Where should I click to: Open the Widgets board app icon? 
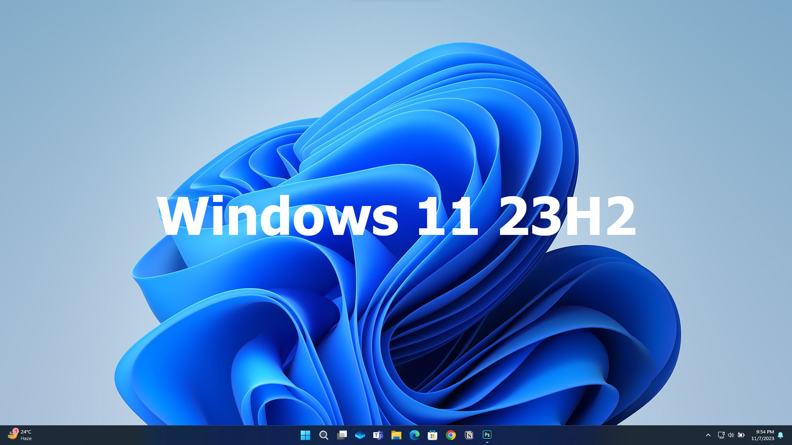tap(360, 435)
